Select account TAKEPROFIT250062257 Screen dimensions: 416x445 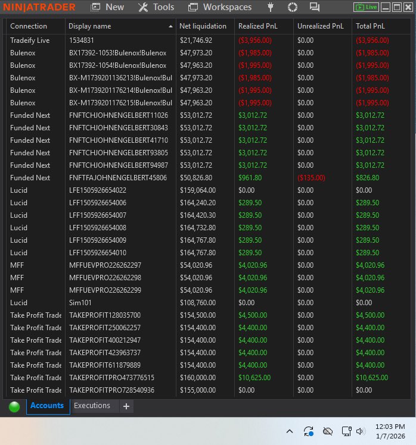pos(207,328)
